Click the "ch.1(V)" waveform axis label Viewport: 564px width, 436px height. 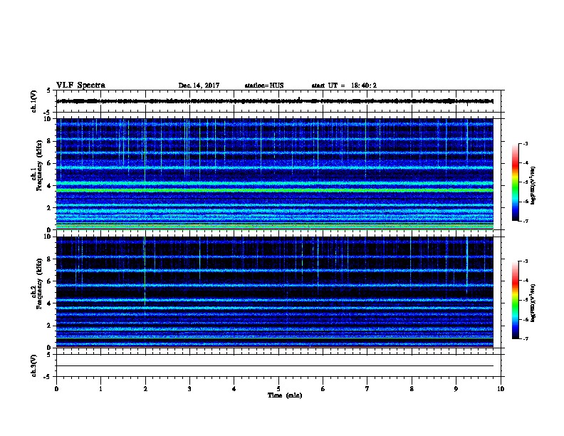[x=33, y=101]
